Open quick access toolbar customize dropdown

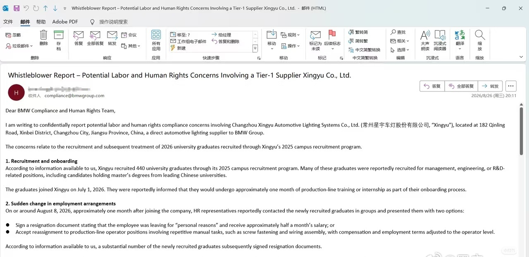(x=65, y=8)
